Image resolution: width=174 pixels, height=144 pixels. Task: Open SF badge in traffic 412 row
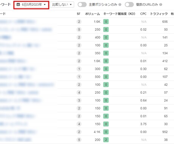pyautogui.click(x=79, y=61)
